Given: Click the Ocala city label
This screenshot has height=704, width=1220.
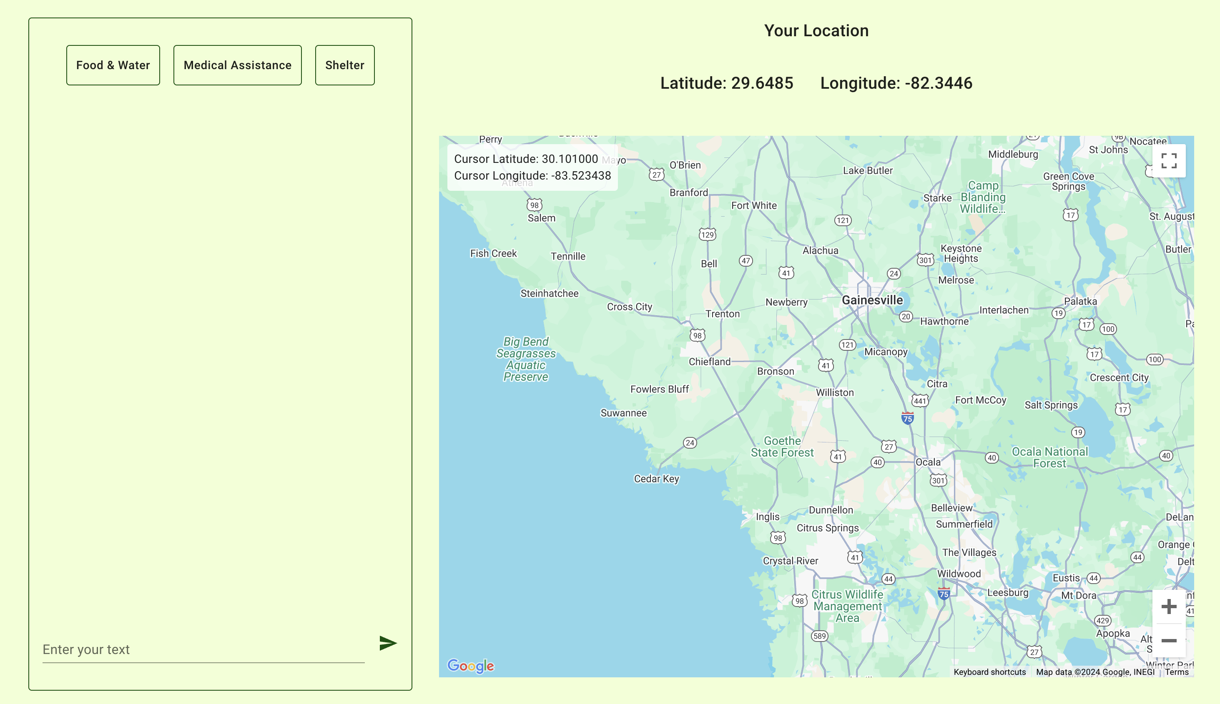Looking at the screenshot, I should coord(928,462).
